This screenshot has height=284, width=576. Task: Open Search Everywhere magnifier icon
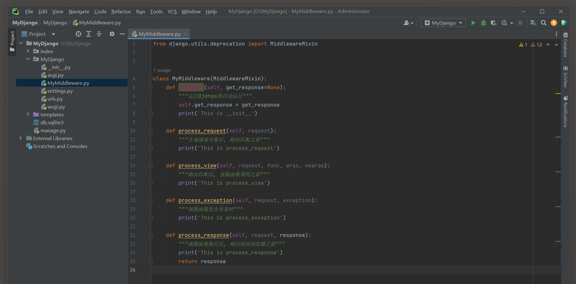(544, 23)
